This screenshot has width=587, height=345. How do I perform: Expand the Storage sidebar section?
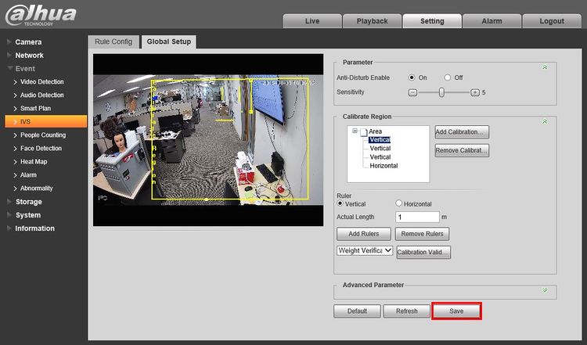point(28,202)
